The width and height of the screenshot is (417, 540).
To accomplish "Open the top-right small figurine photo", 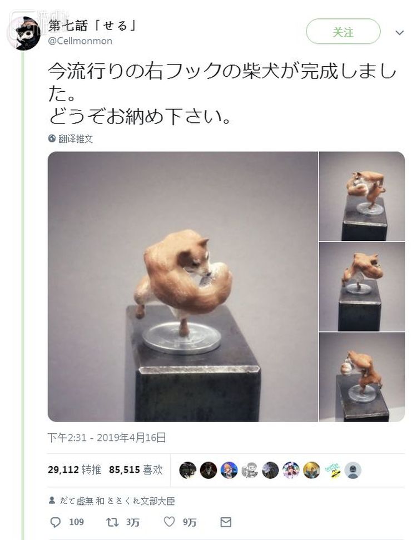I will coord(361,196).
